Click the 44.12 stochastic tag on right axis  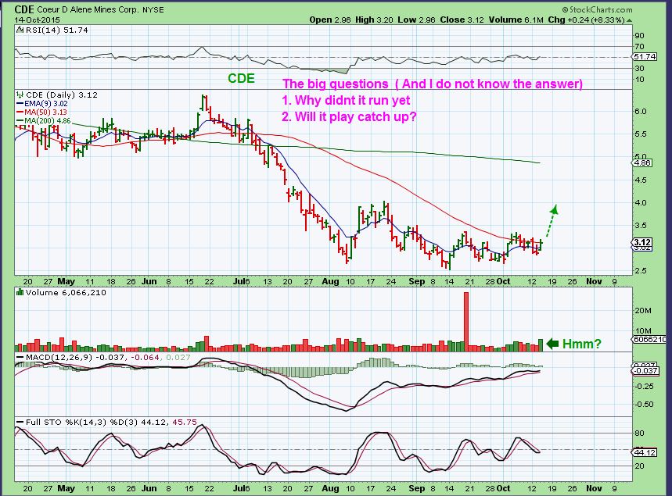[645, 452]
